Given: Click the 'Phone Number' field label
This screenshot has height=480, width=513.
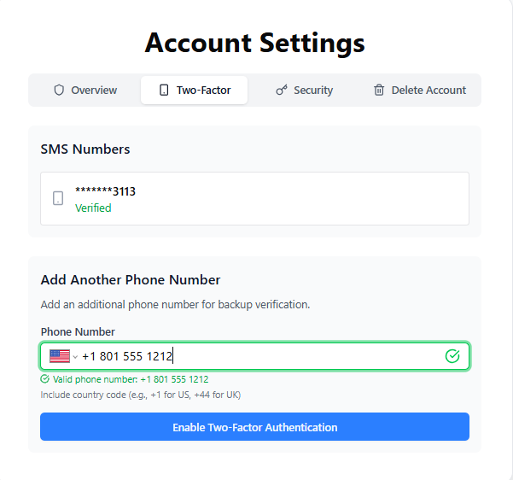Looking at the screenshot, I should click(x=78, y=331).
